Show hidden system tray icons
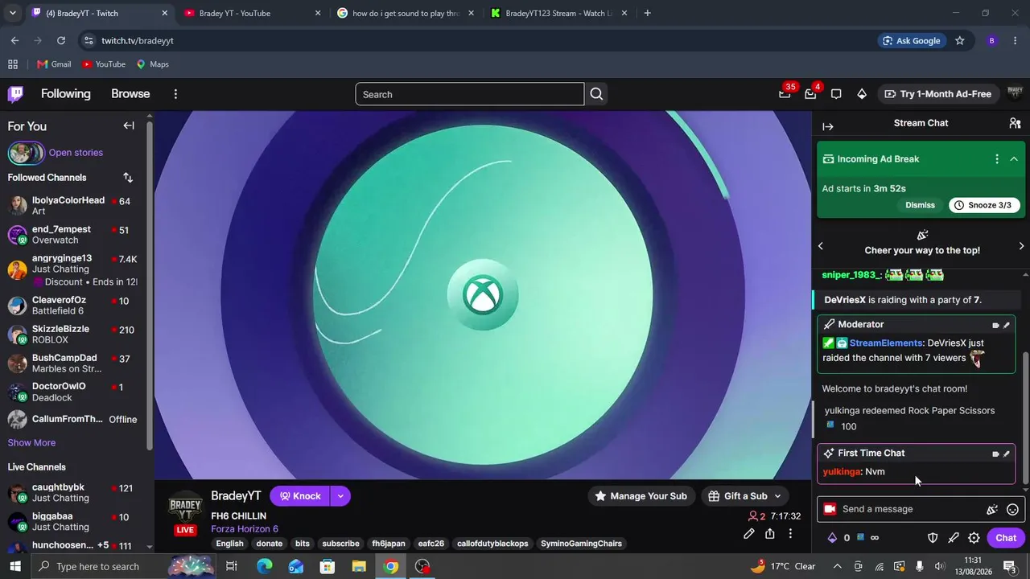The width and height of the screenshot is (1030, 579). point(837,566)
